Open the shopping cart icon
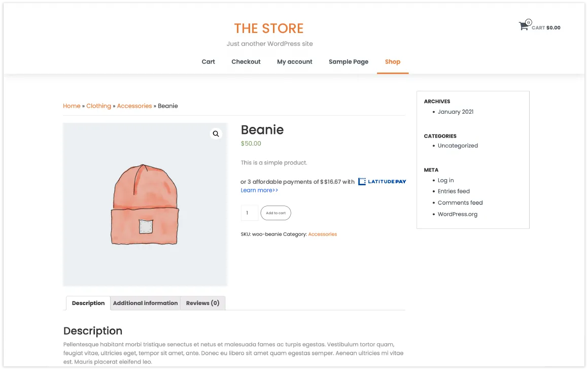588x370 pixels. 524,26
